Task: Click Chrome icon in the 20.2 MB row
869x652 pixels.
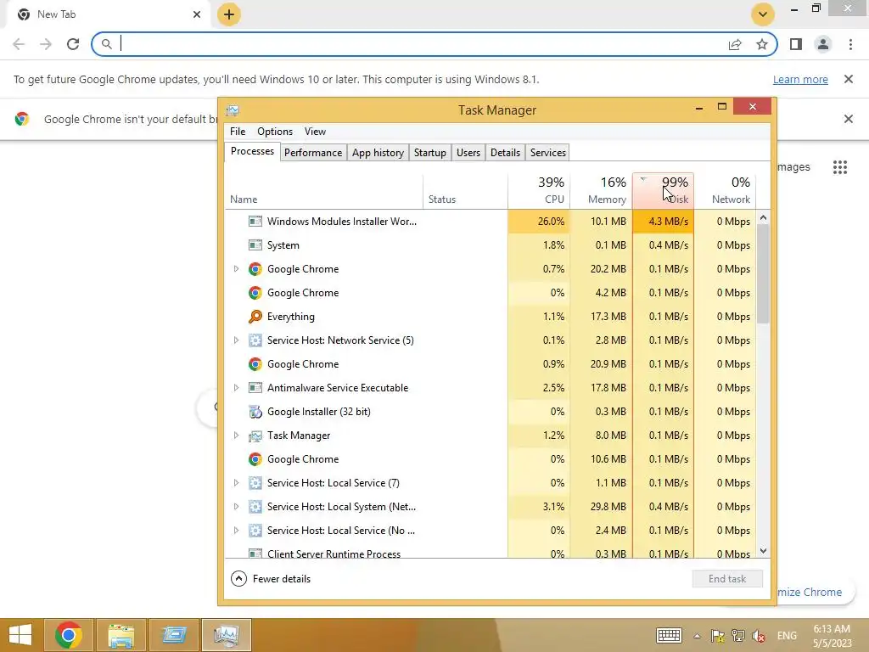Action: coord(255,269)
